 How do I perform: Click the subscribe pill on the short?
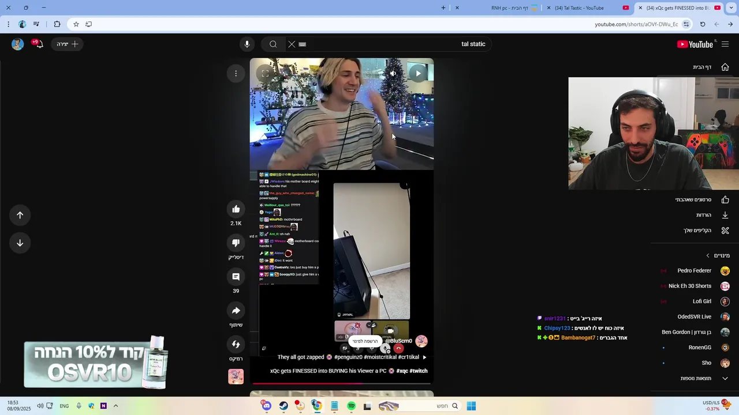[x=365, y=341]
